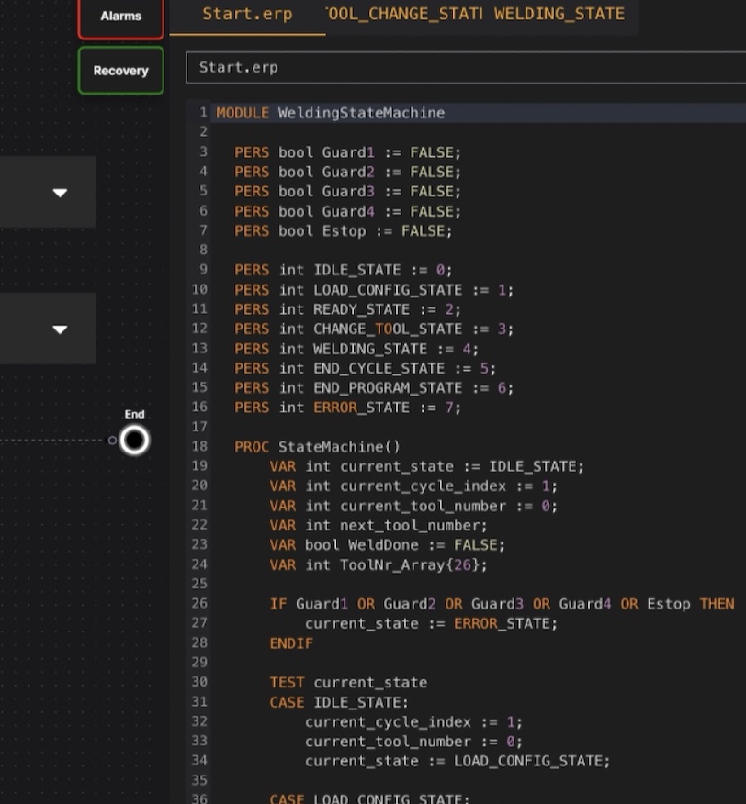Click the ENDIF line

291,643
